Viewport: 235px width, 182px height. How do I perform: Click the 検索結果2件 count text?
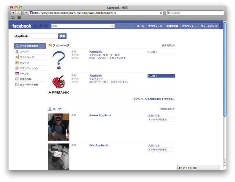click(168, 45)
